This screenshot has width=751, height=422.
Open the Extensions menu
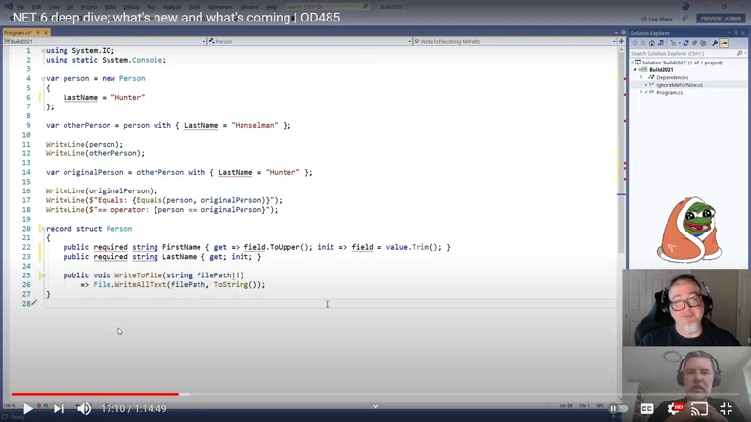tap(220, 7)
